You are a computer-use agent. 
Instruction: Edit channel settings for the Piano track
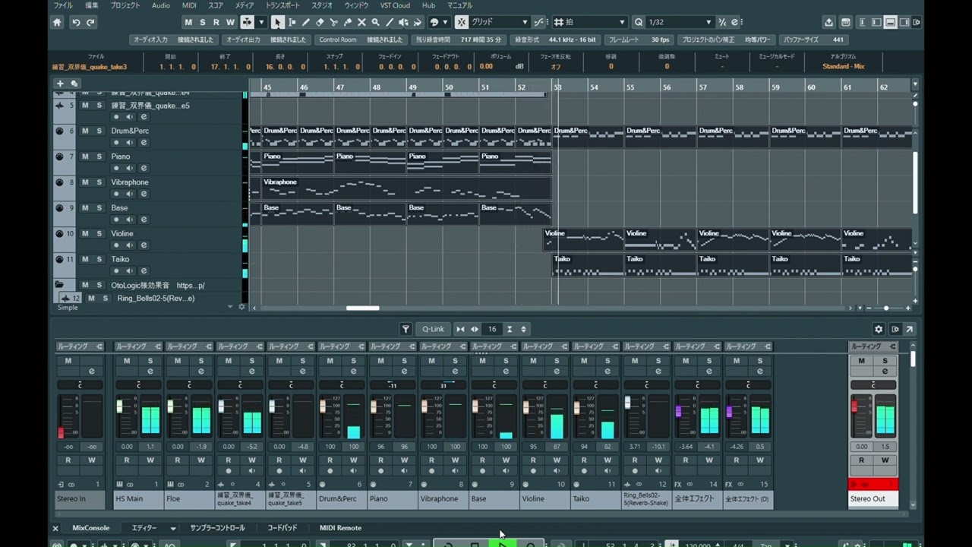(x=144, y=168)
